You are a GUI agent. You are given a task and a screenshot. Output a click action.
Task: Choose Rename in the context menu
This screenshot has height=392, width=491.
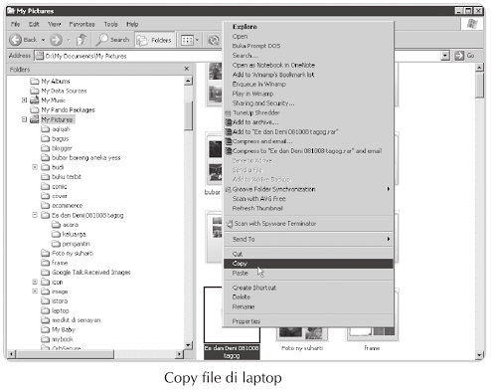tap(308, 306)
